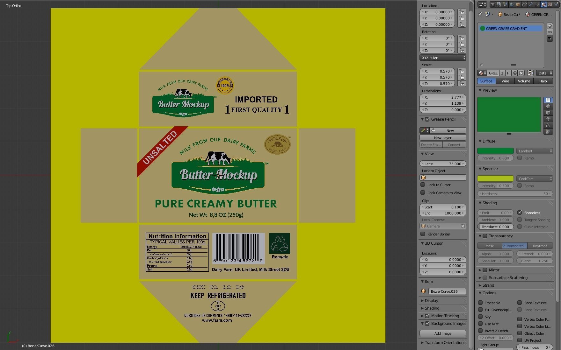Open the Lambert diffuse shader dropdown
This screenshot has width=561, height=350.
click(x=535, y=151)
